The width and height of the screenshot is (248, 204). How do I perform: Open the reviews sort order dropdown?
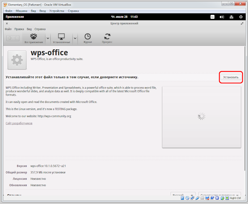coord(220,194)
